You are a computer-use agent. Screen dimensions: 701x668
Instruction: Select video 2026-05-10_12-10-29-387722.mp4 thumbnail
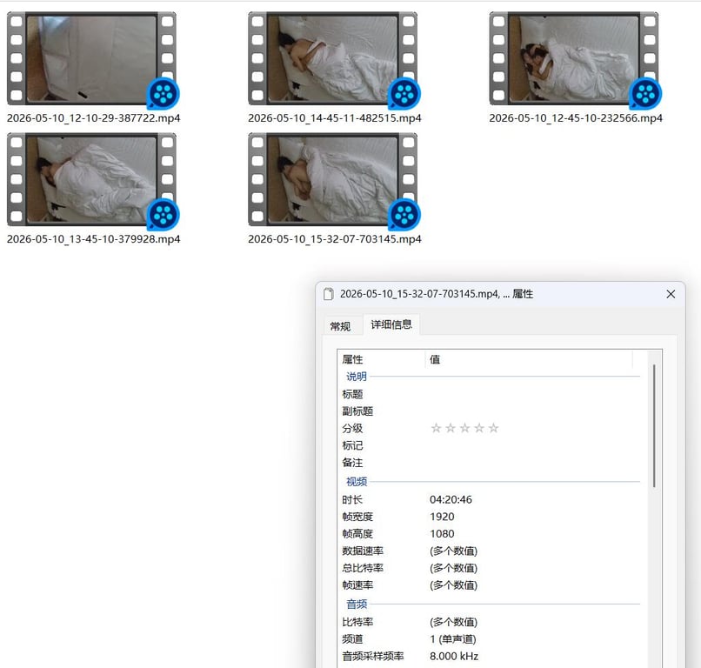(x=91, y=58)
